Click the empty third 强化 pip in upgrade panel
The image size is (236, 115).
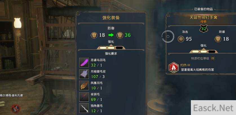pyautogui.click(x=119, y=48)
